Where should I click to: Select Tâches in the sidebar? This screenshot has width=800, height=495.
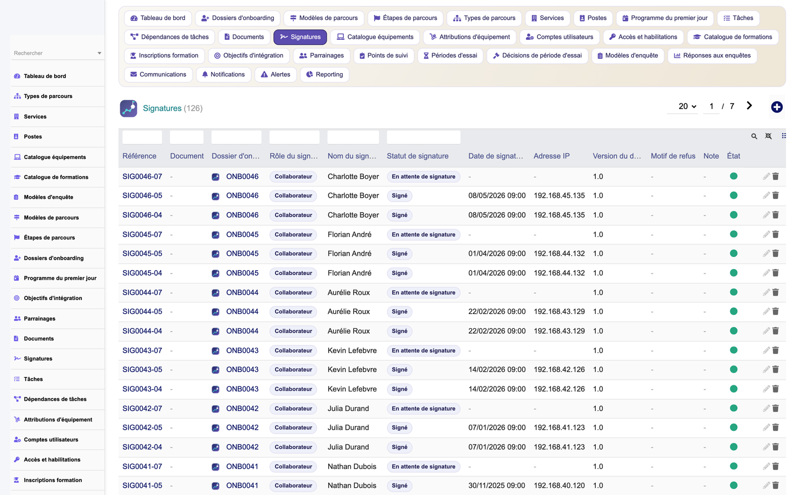(58, 379)
